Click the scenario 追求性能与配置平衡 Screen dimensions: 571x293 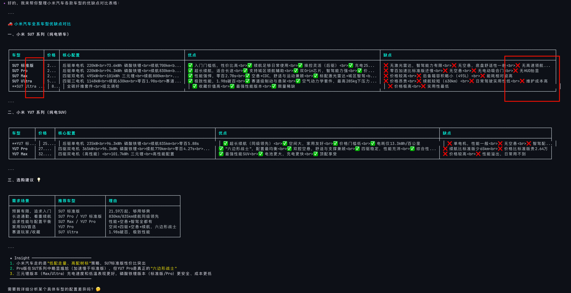32,222
